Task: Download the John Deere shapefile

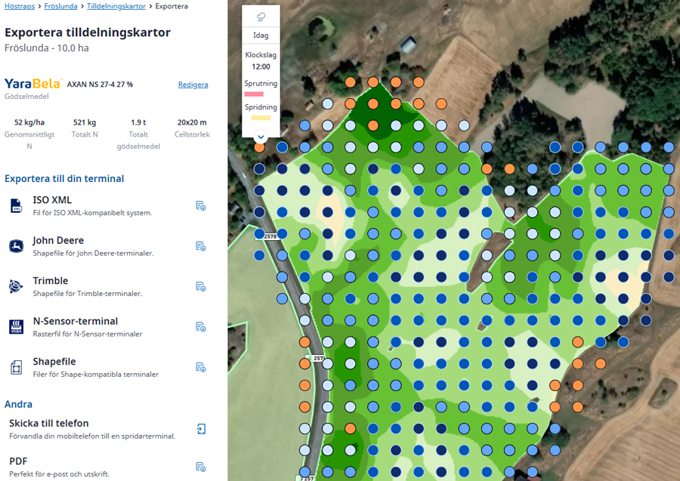Action: [x=201, y=246]
